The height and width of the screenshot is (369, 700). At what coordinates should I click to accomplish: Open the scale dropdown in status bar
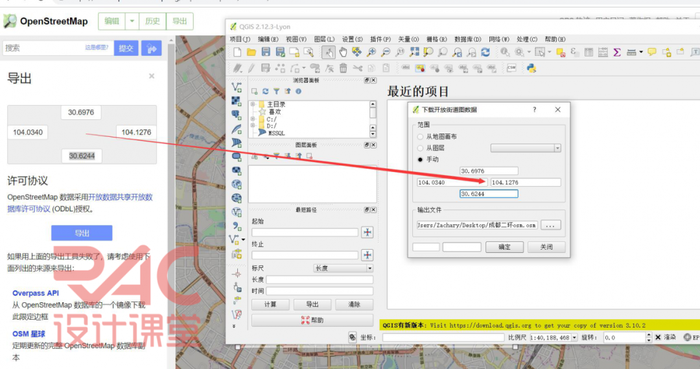pyautogui.click(x=574, y=338)
